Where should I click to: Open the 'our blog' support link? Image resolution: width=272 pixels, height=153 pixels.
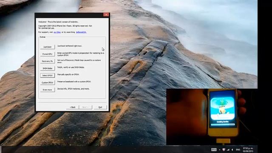point(57,32)
